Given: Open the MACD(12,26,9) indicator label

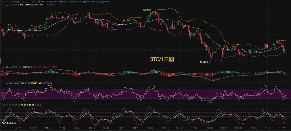Looking at the screenshot, I should (16, 67).
